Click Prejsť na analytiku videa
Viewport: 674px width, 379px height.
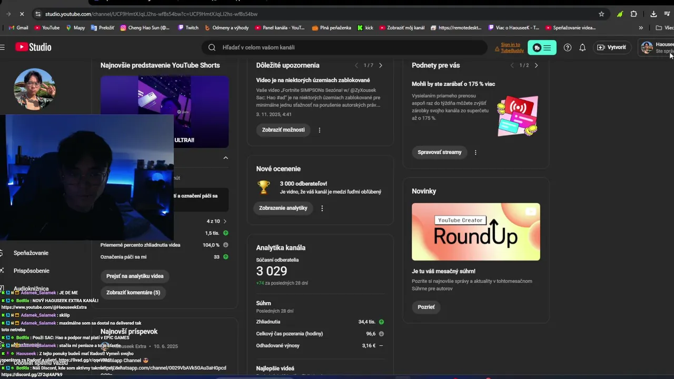pyautogui.click(x=135, y=276)
